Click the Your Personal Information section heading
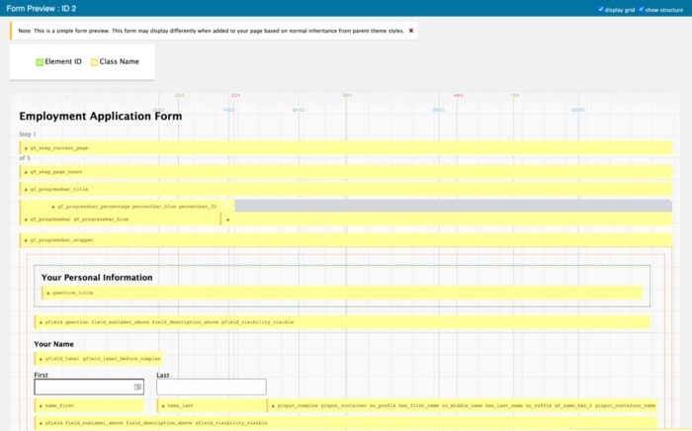692x431 pixels. tap(97, 278)
